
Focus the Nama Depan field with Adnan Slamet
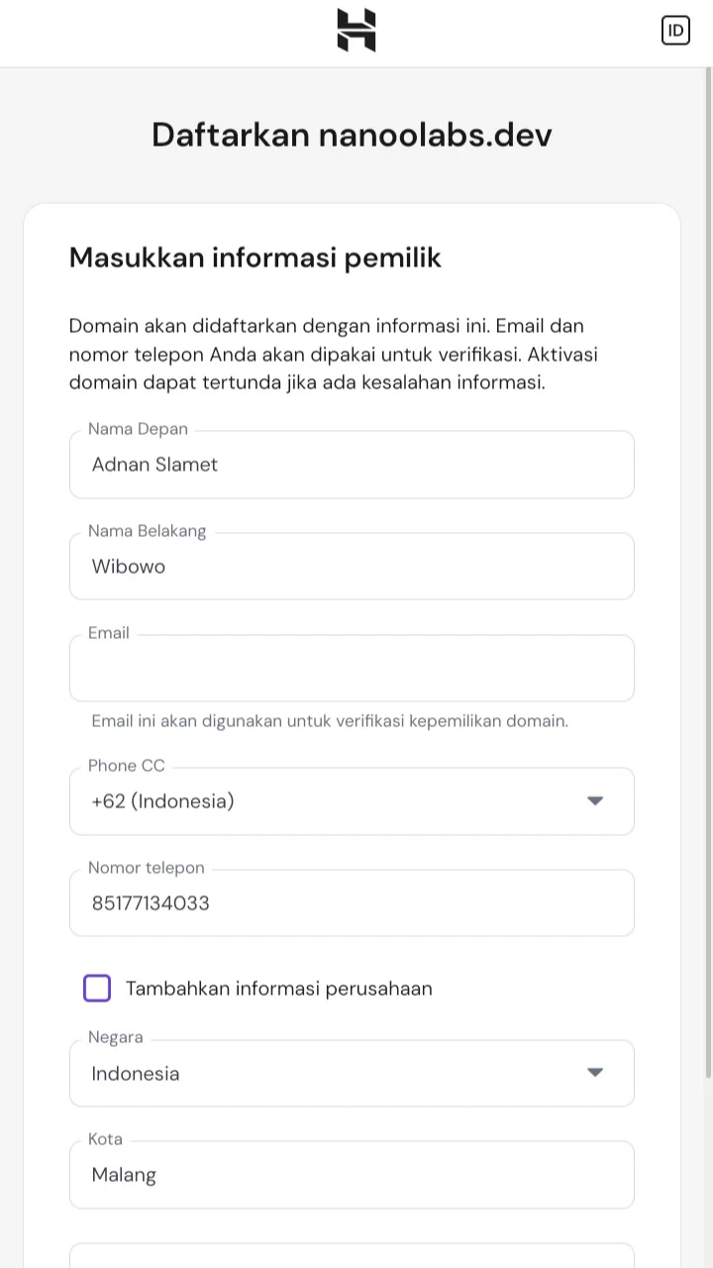(x=352, y=465)
